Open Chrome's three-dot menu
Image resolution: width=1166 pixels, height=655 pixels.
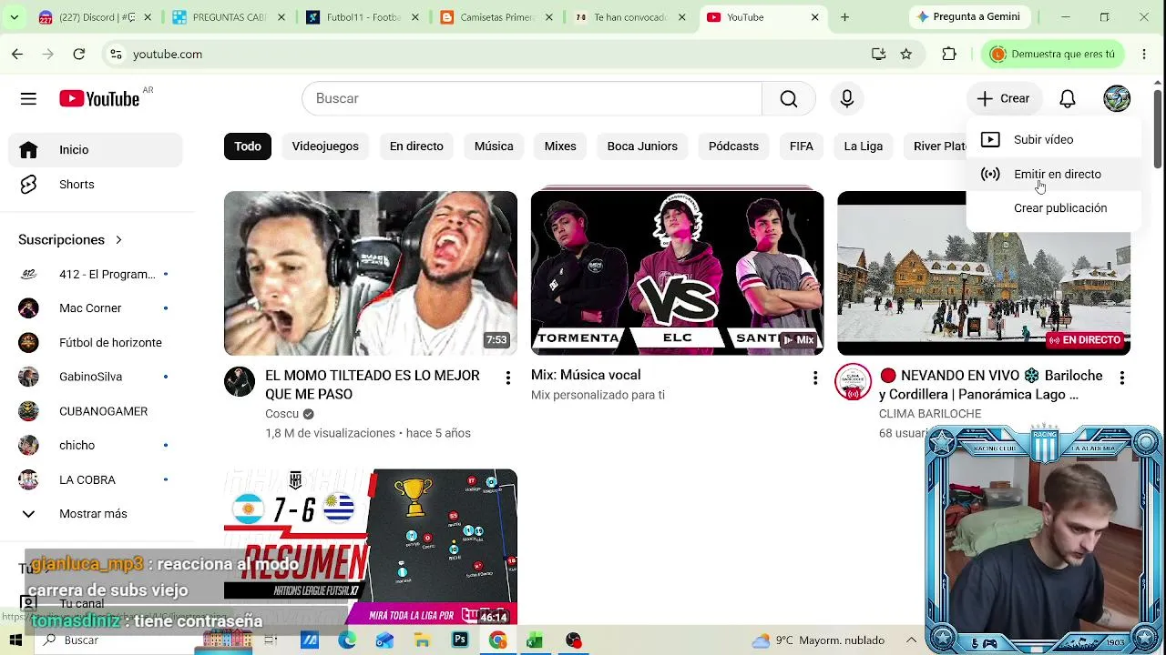point(1144,54)
